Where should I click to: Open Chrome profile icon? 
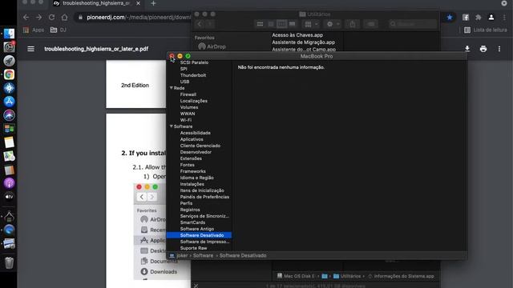tap(491, 18)
